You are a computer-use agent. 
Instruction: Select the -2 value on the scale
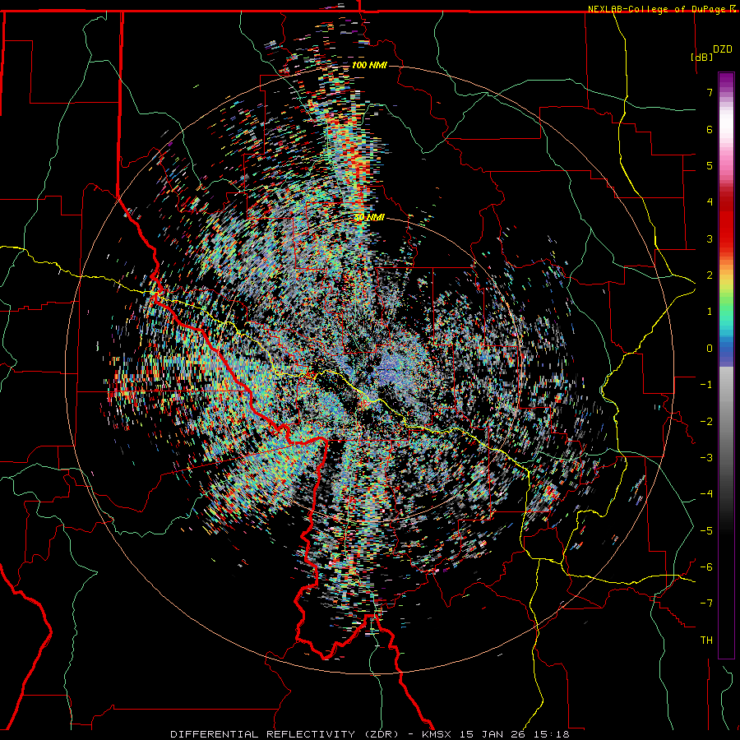[706, 422]
